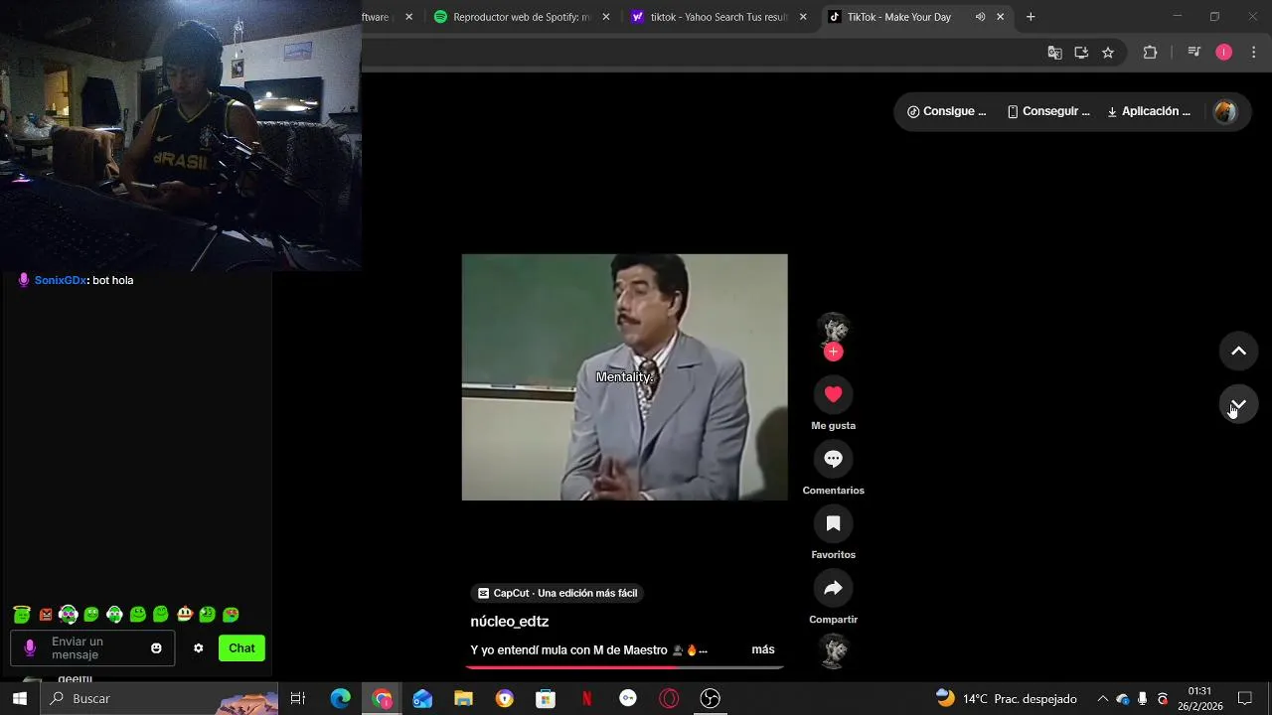Image resolution: width=1272 pixels, height=715 pixels.
Task: Pick the red angry face emote
Action: 46,615
